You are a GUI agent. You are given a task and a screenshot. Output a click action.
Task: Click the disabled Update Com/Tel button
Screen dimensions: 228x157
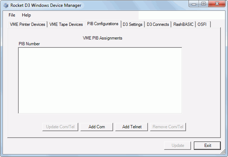[60, 127]
